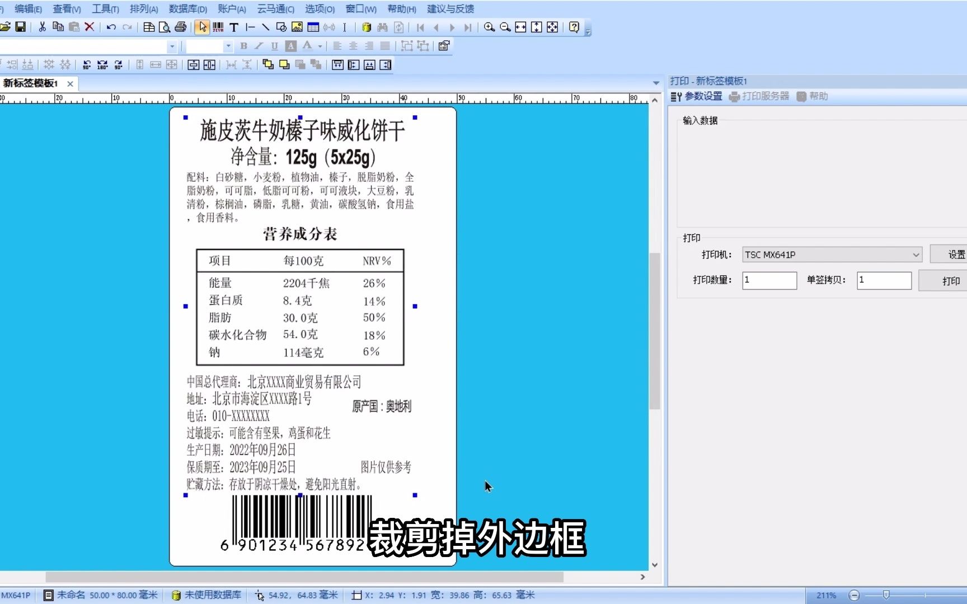
Task: Open the 查看 menu
Action: pos(67,9)
